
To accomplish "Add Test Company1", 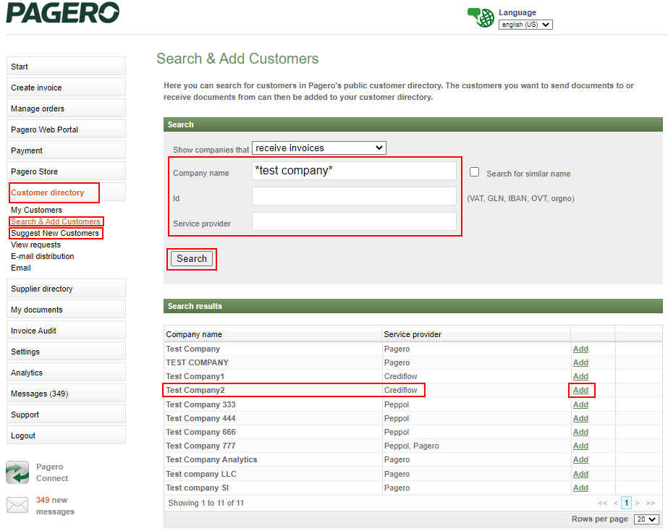I will [580, 376].
